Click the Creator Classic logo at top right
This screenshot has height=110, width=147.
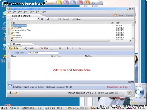(x=123, y=15)
